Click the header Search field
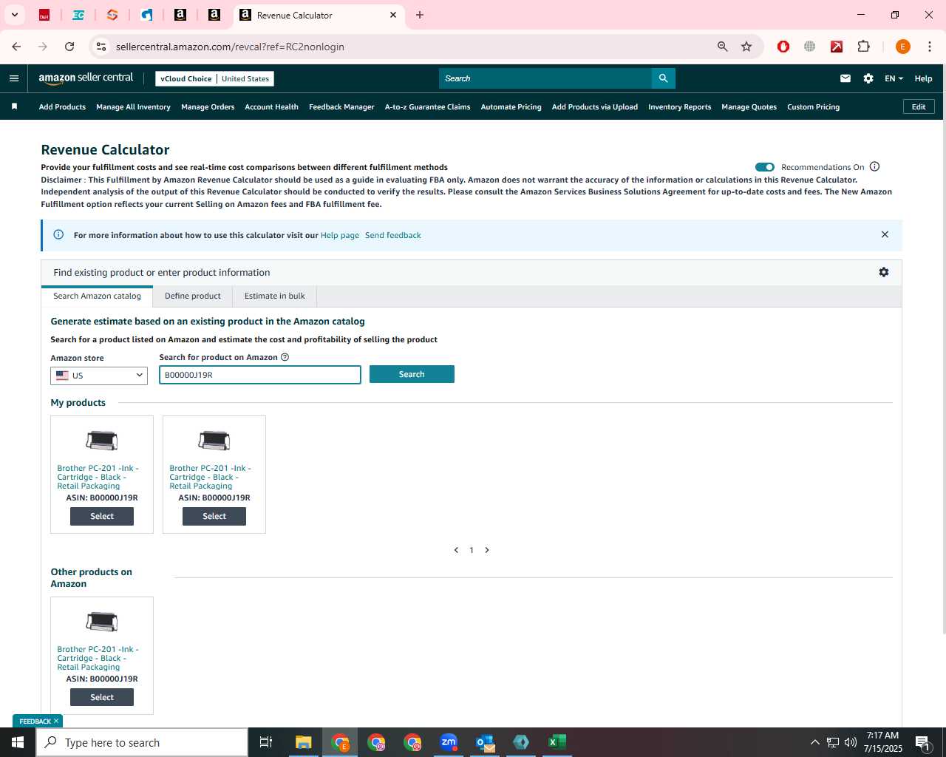Viewport: 946px width, 757px height. click(x=545, y=78)
